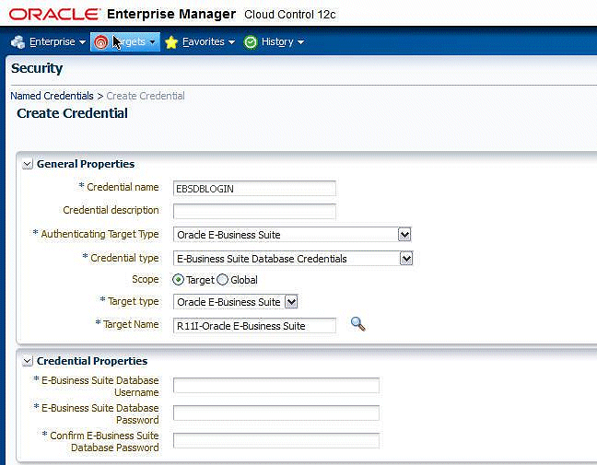Image resolution: width=597 pixels, height=465 pixels.
Task: Click the Enterprise cube icon
Action: click(x=18, y=41)
